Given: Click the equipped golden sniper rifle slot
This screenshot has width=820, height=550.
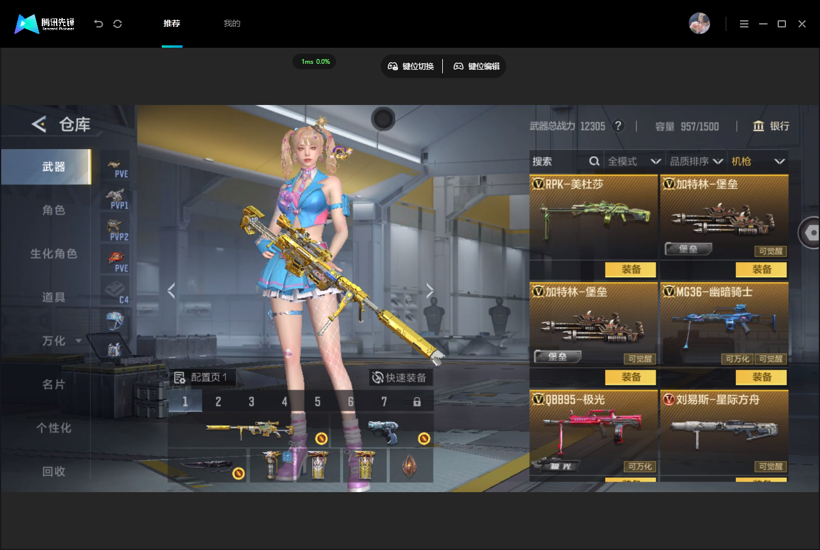Looking at the screenshot, I should pos(249,430).
